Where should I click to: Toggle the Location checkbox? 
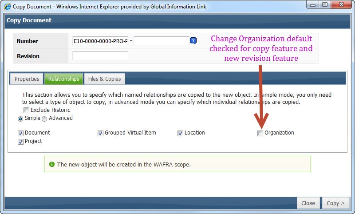pyautogui.click(x=180, y=133)
